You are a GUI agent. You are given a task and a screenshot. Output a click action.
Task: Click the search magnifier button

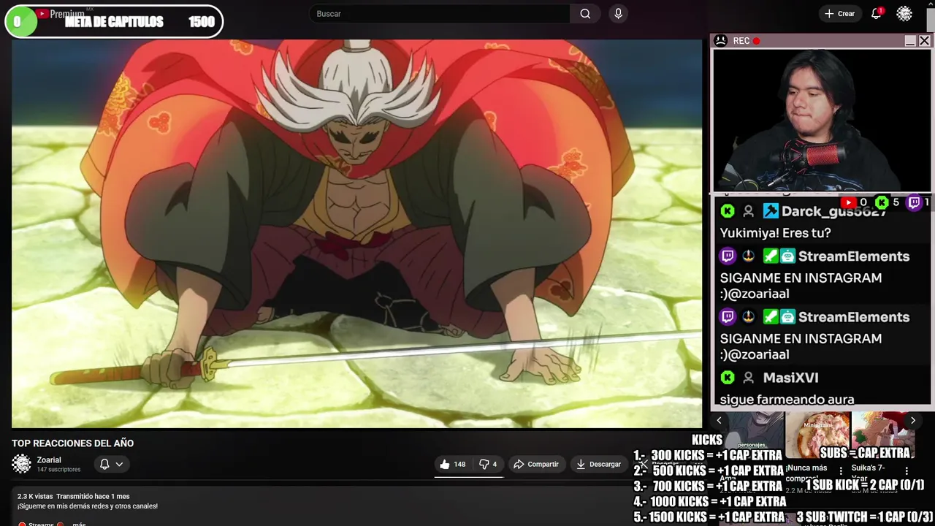click(585, 14)
